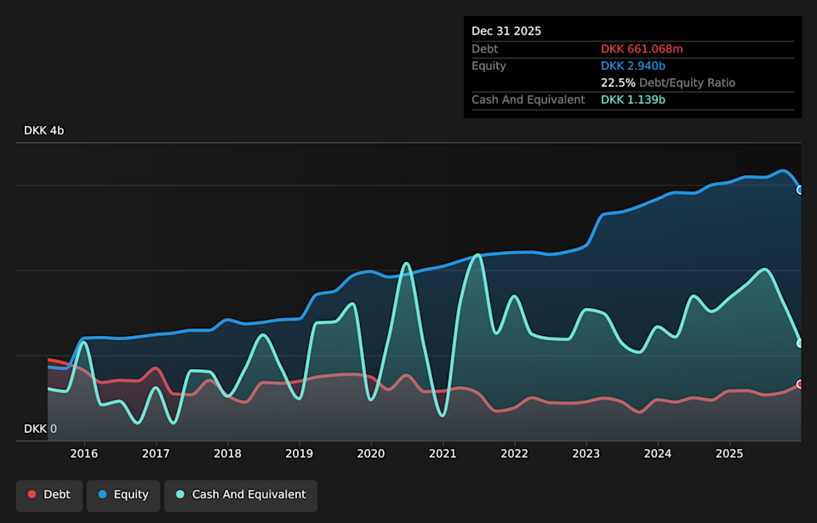Screen dimensions: 817x523
Task: Select the 2023 x-axis year label
Action: (586, 454)
